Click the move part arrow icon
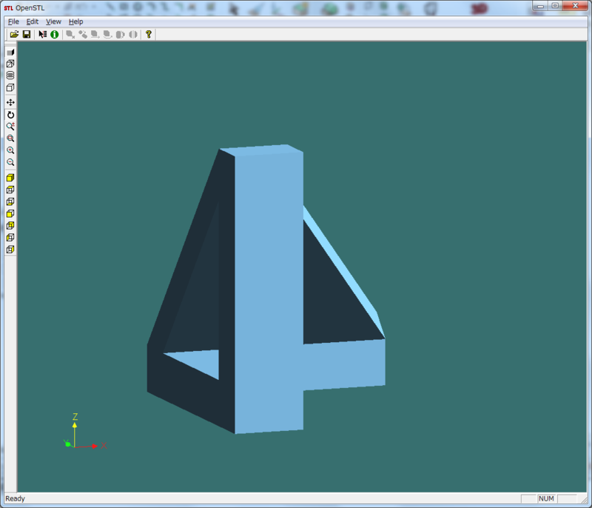The width and height of the screenshot is (592, 508). tap(95, 34)
